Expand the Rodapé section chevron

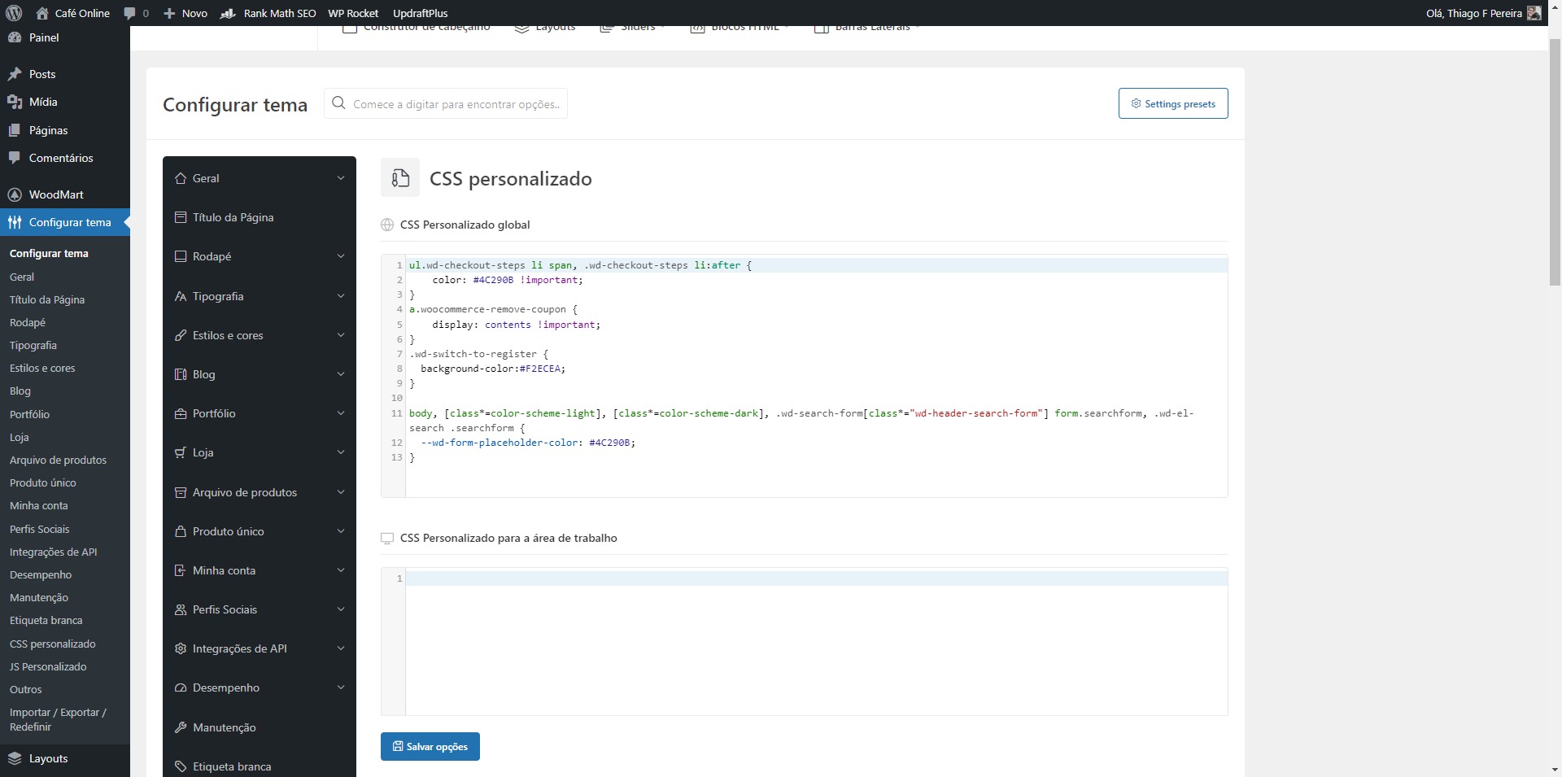[x=341, y=256]
